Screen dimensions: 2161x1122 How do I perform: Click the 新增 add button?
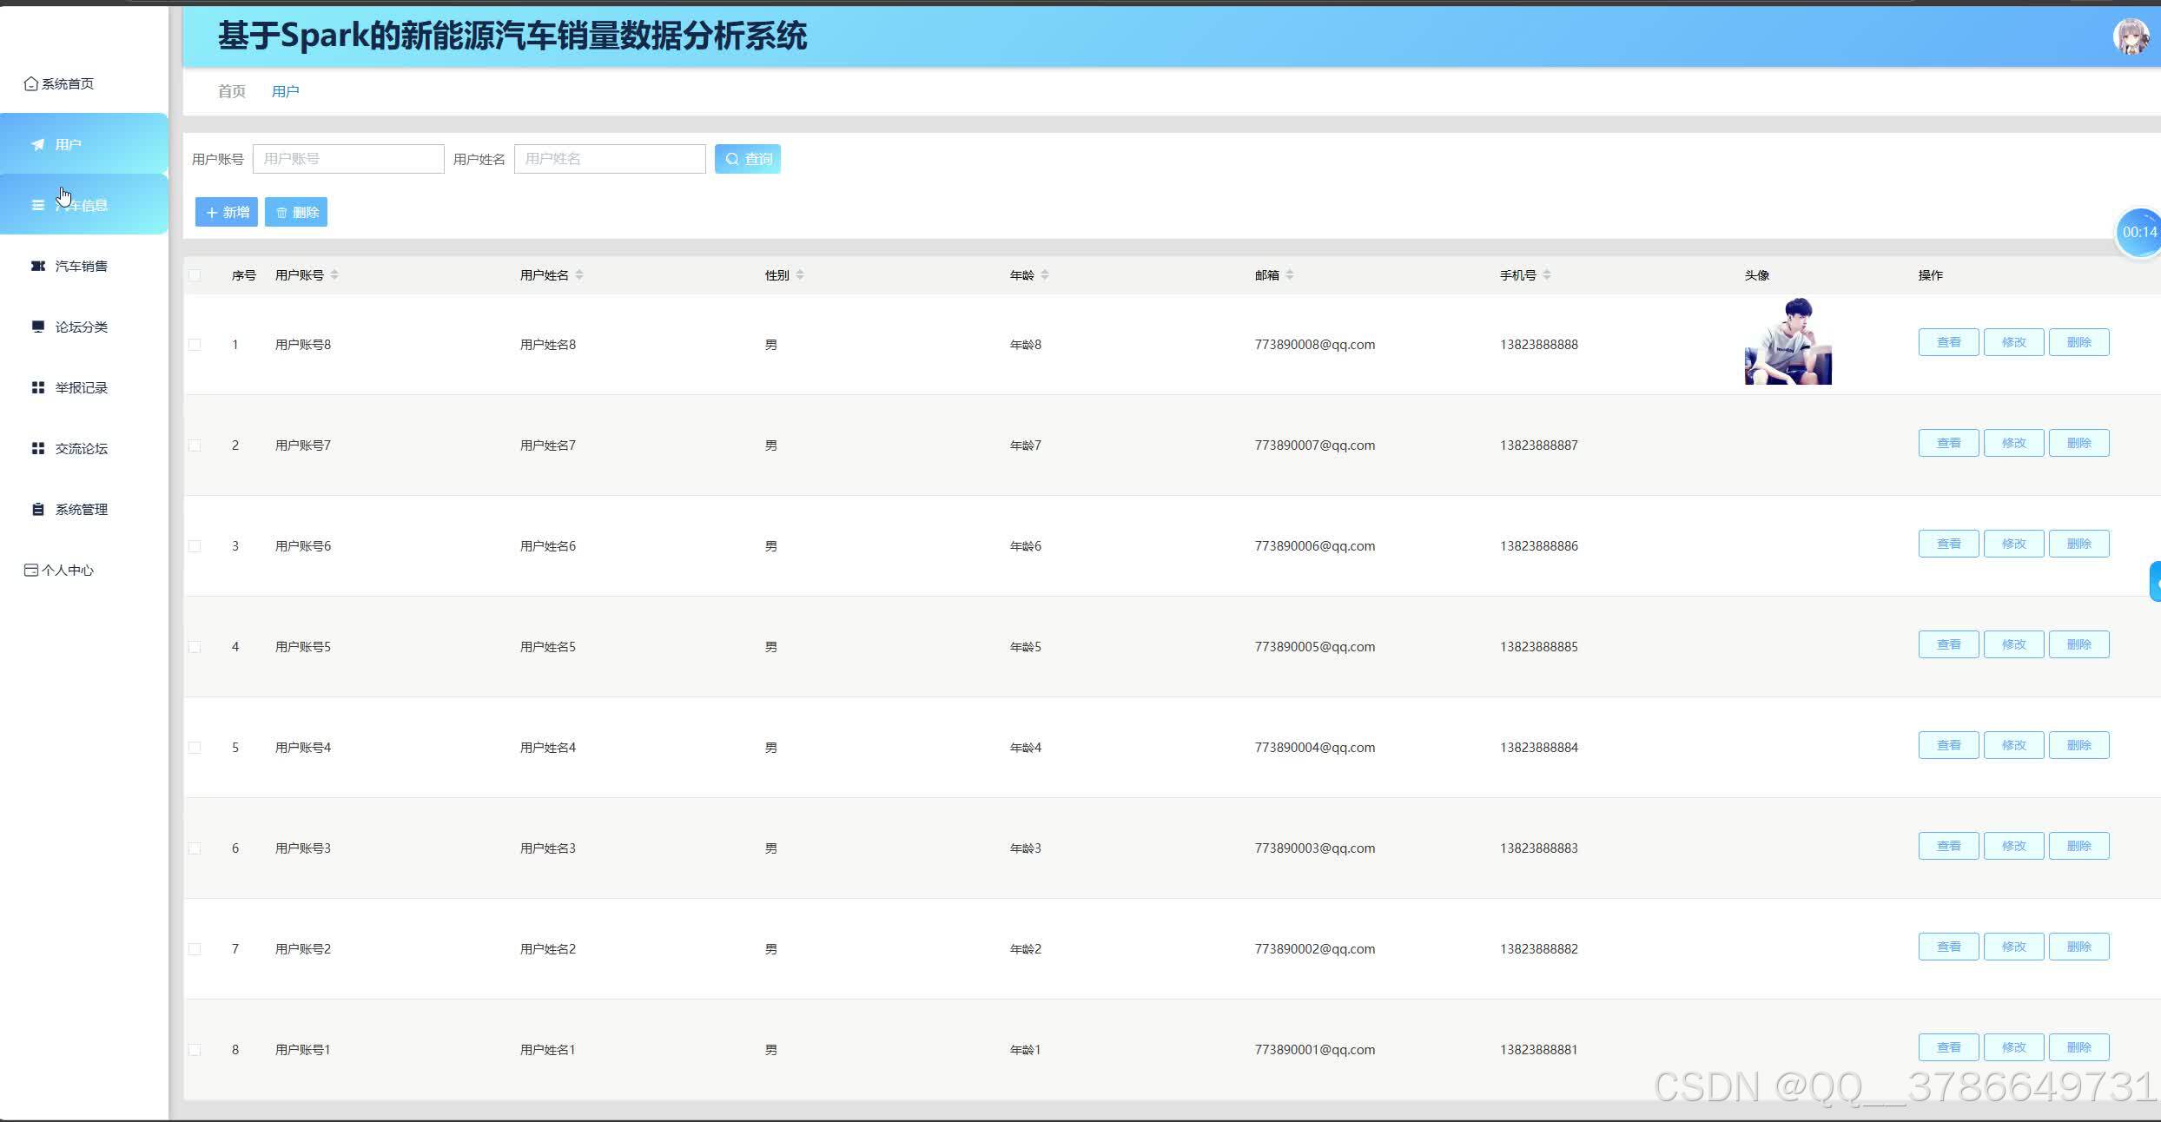click(x=227, y=212)
